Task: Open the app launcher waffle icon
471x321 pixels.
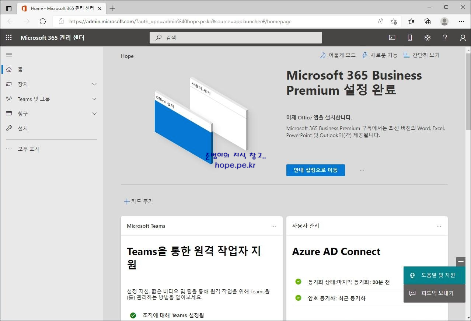Action: pyautogui.click(x=9, y=38)
